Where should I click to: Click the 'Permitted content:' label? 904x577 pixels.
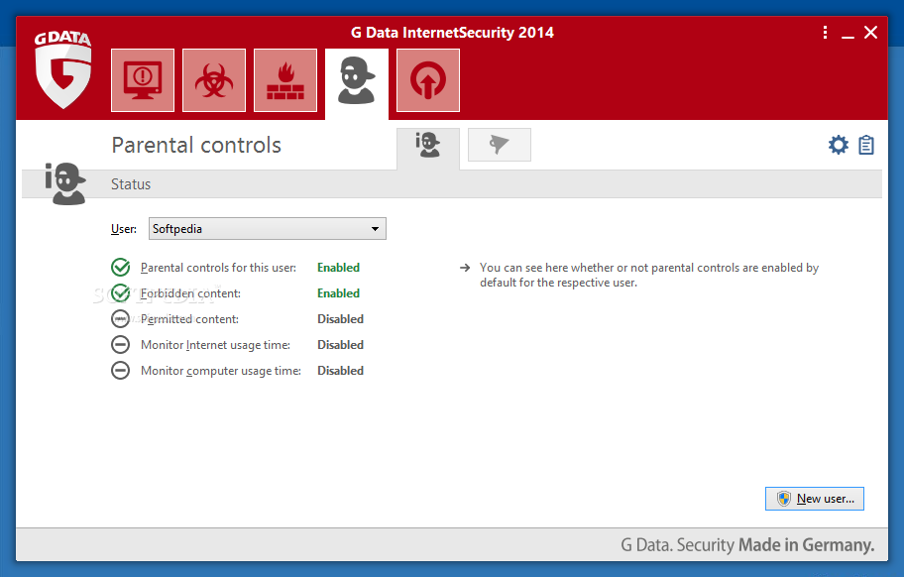189,319
